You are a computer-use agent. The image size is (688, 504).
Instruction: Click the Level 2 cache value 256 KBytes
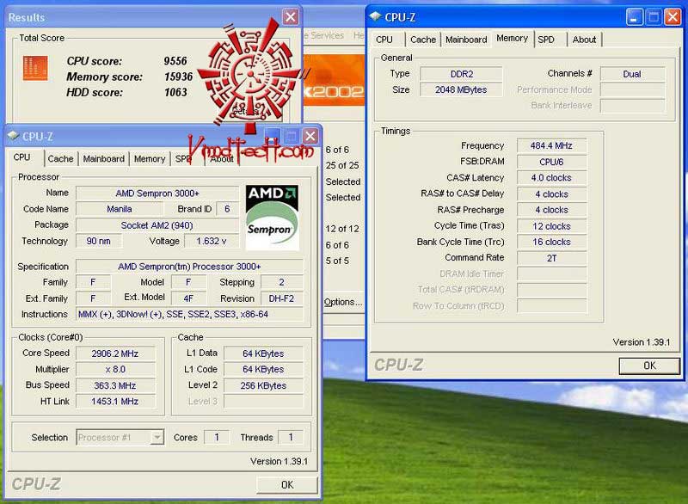click(x=263, y=385)
